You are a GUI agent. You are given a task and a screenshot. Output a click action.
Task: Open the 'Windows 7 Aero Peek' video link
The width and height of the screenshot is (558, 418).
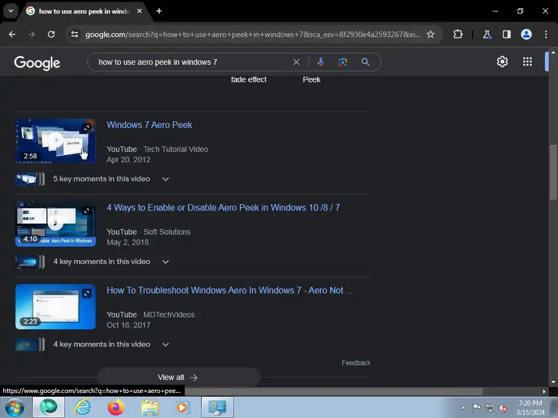(149, 125)
